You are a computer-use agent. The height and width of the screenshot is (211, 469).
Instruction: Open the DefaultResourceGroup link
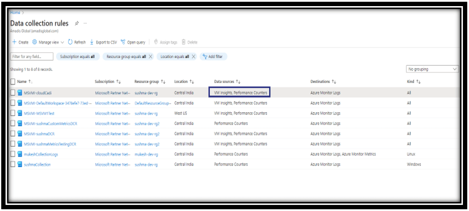[153, 103]
